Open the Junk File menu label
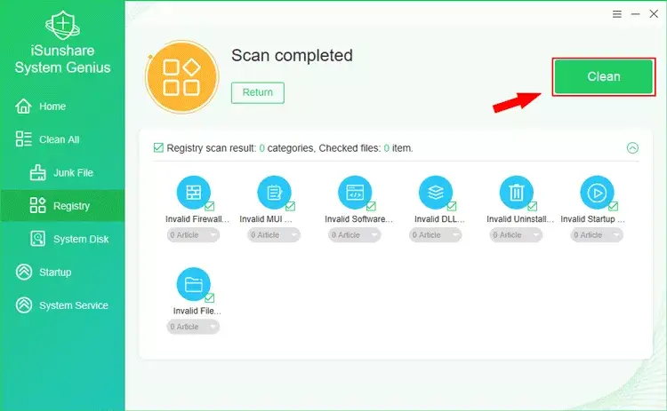The width and height of the screenshot is (667, 411). pyautogui.click(x=73, y=172)
